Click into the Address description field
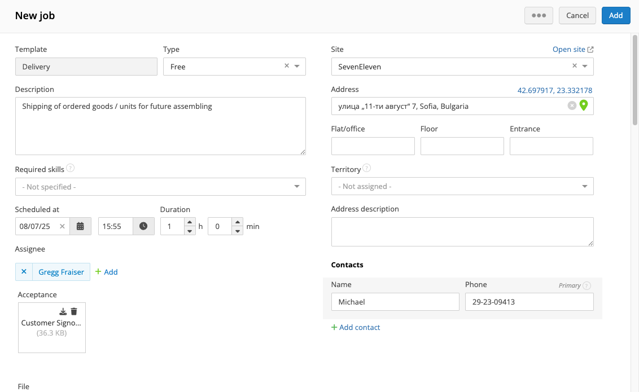 coord(462,232)
